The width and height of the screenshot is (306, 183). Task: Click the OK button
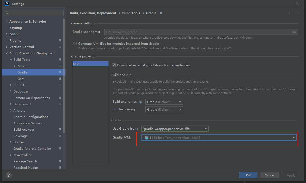248,175
